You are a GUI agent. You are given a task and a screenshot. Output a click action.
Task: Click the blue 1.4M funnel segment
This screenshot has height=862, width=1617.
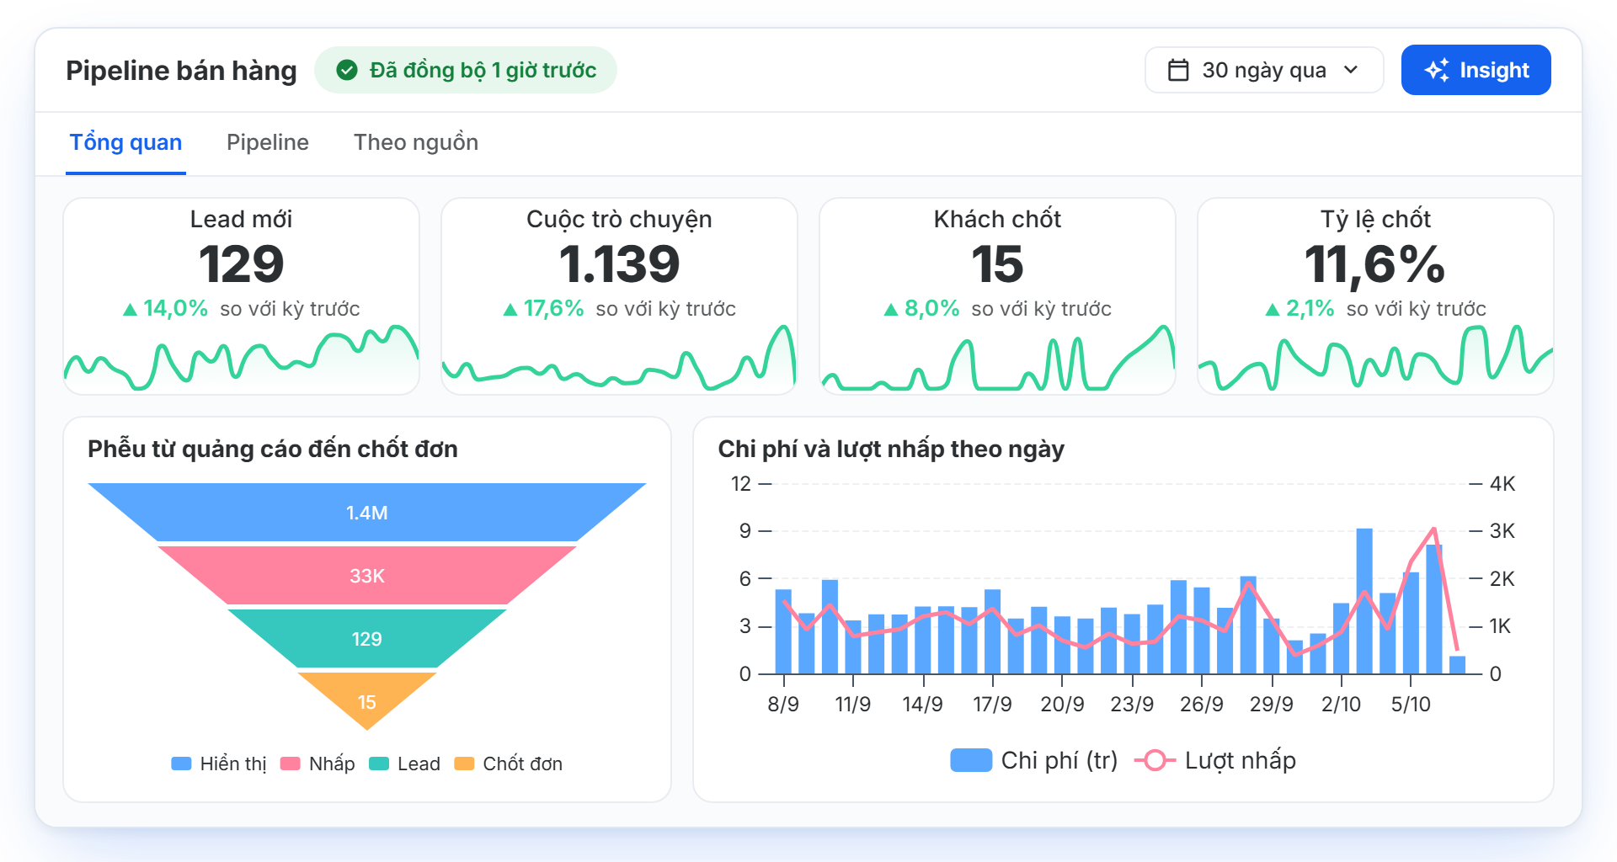367,512
